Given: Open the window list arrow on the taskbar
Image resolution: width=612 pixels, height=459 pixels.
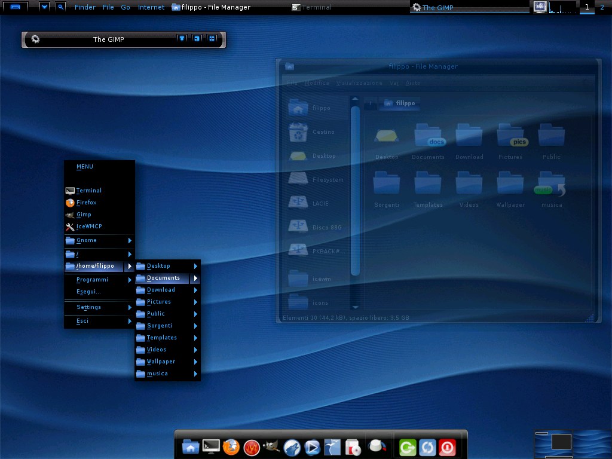Looking at the screenshot, I should (x=44, y=7).
